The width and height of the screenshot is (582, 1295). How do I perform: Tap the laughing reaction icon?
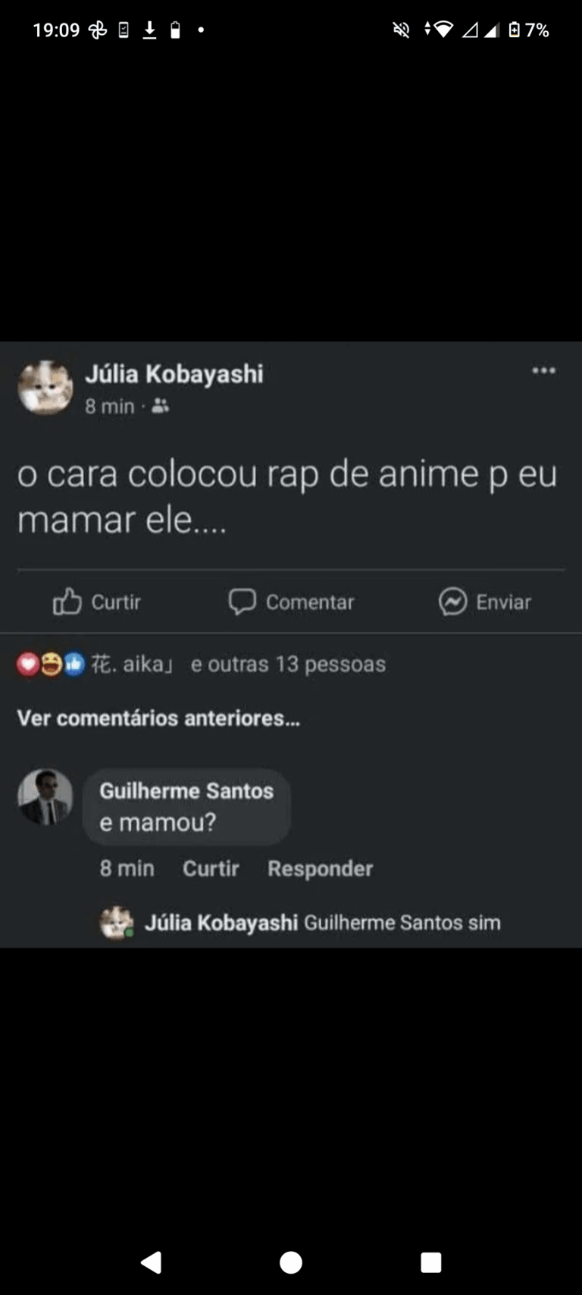pyautogui.click(x=51, y=665)
